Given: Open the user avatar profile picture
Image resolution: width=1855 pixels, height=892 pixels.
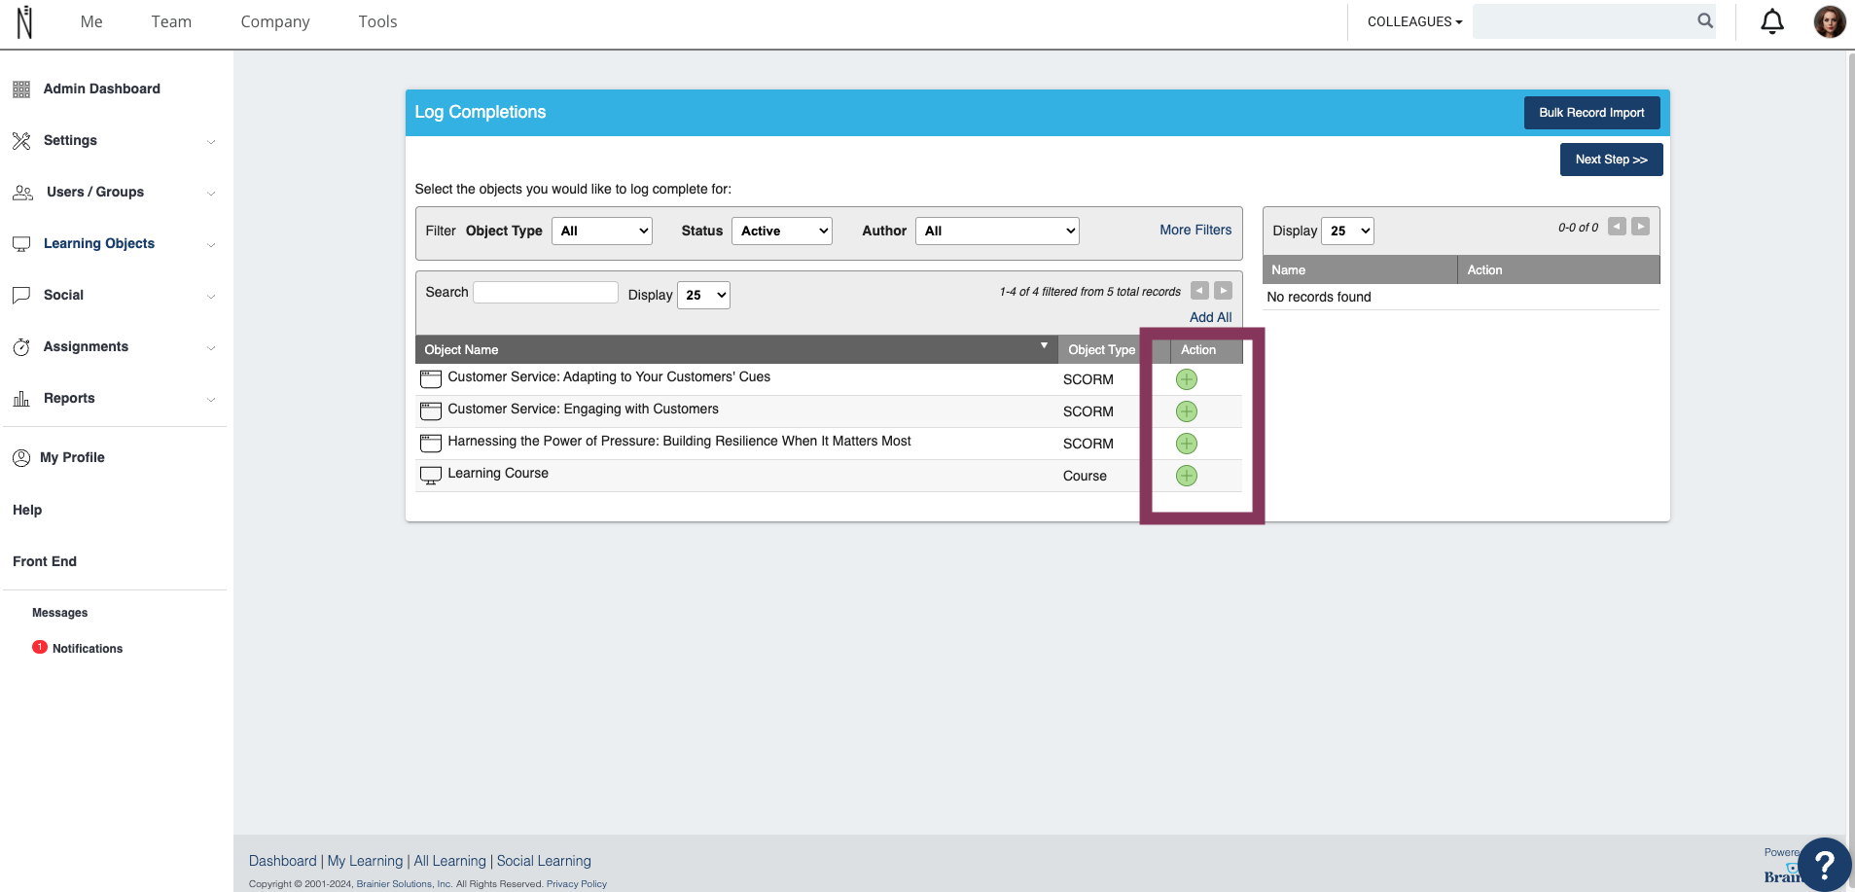Looking at the screenshot, I should [1829, 21].
